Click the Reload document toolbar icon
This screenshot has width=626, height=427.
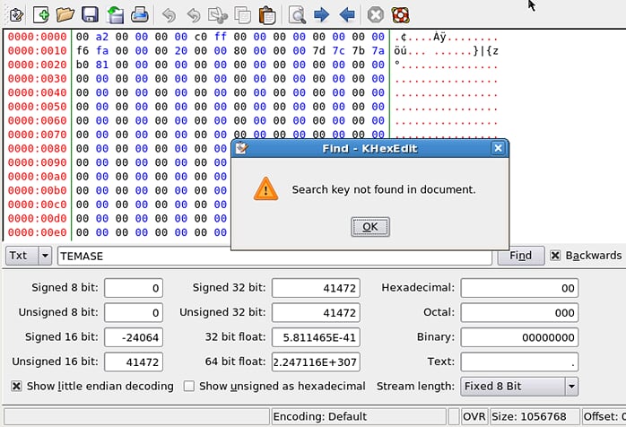point(115,14)
